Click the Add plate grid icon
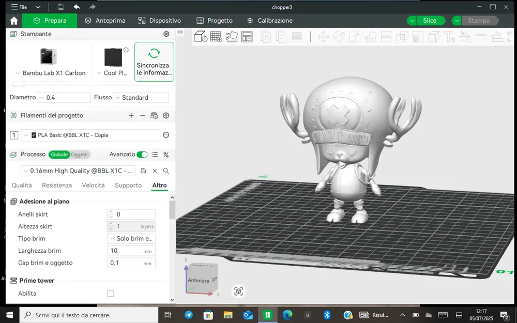 click(x=216, y=37)
